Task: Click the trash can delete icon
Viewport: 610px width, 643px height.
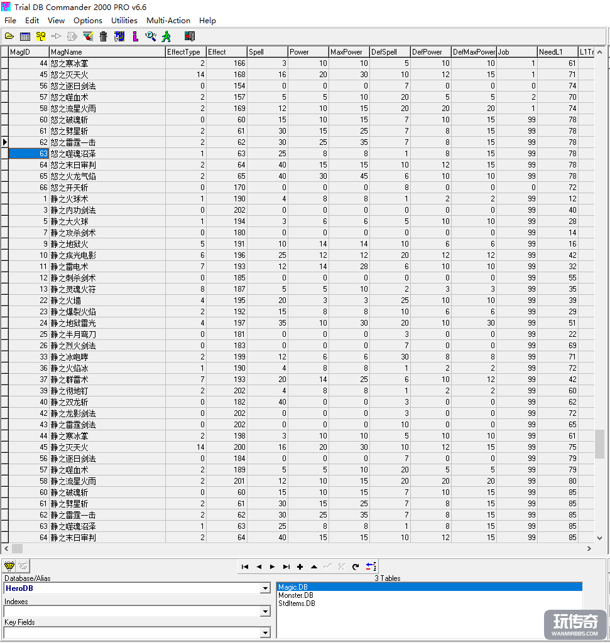Action: (x=103, y=36)
